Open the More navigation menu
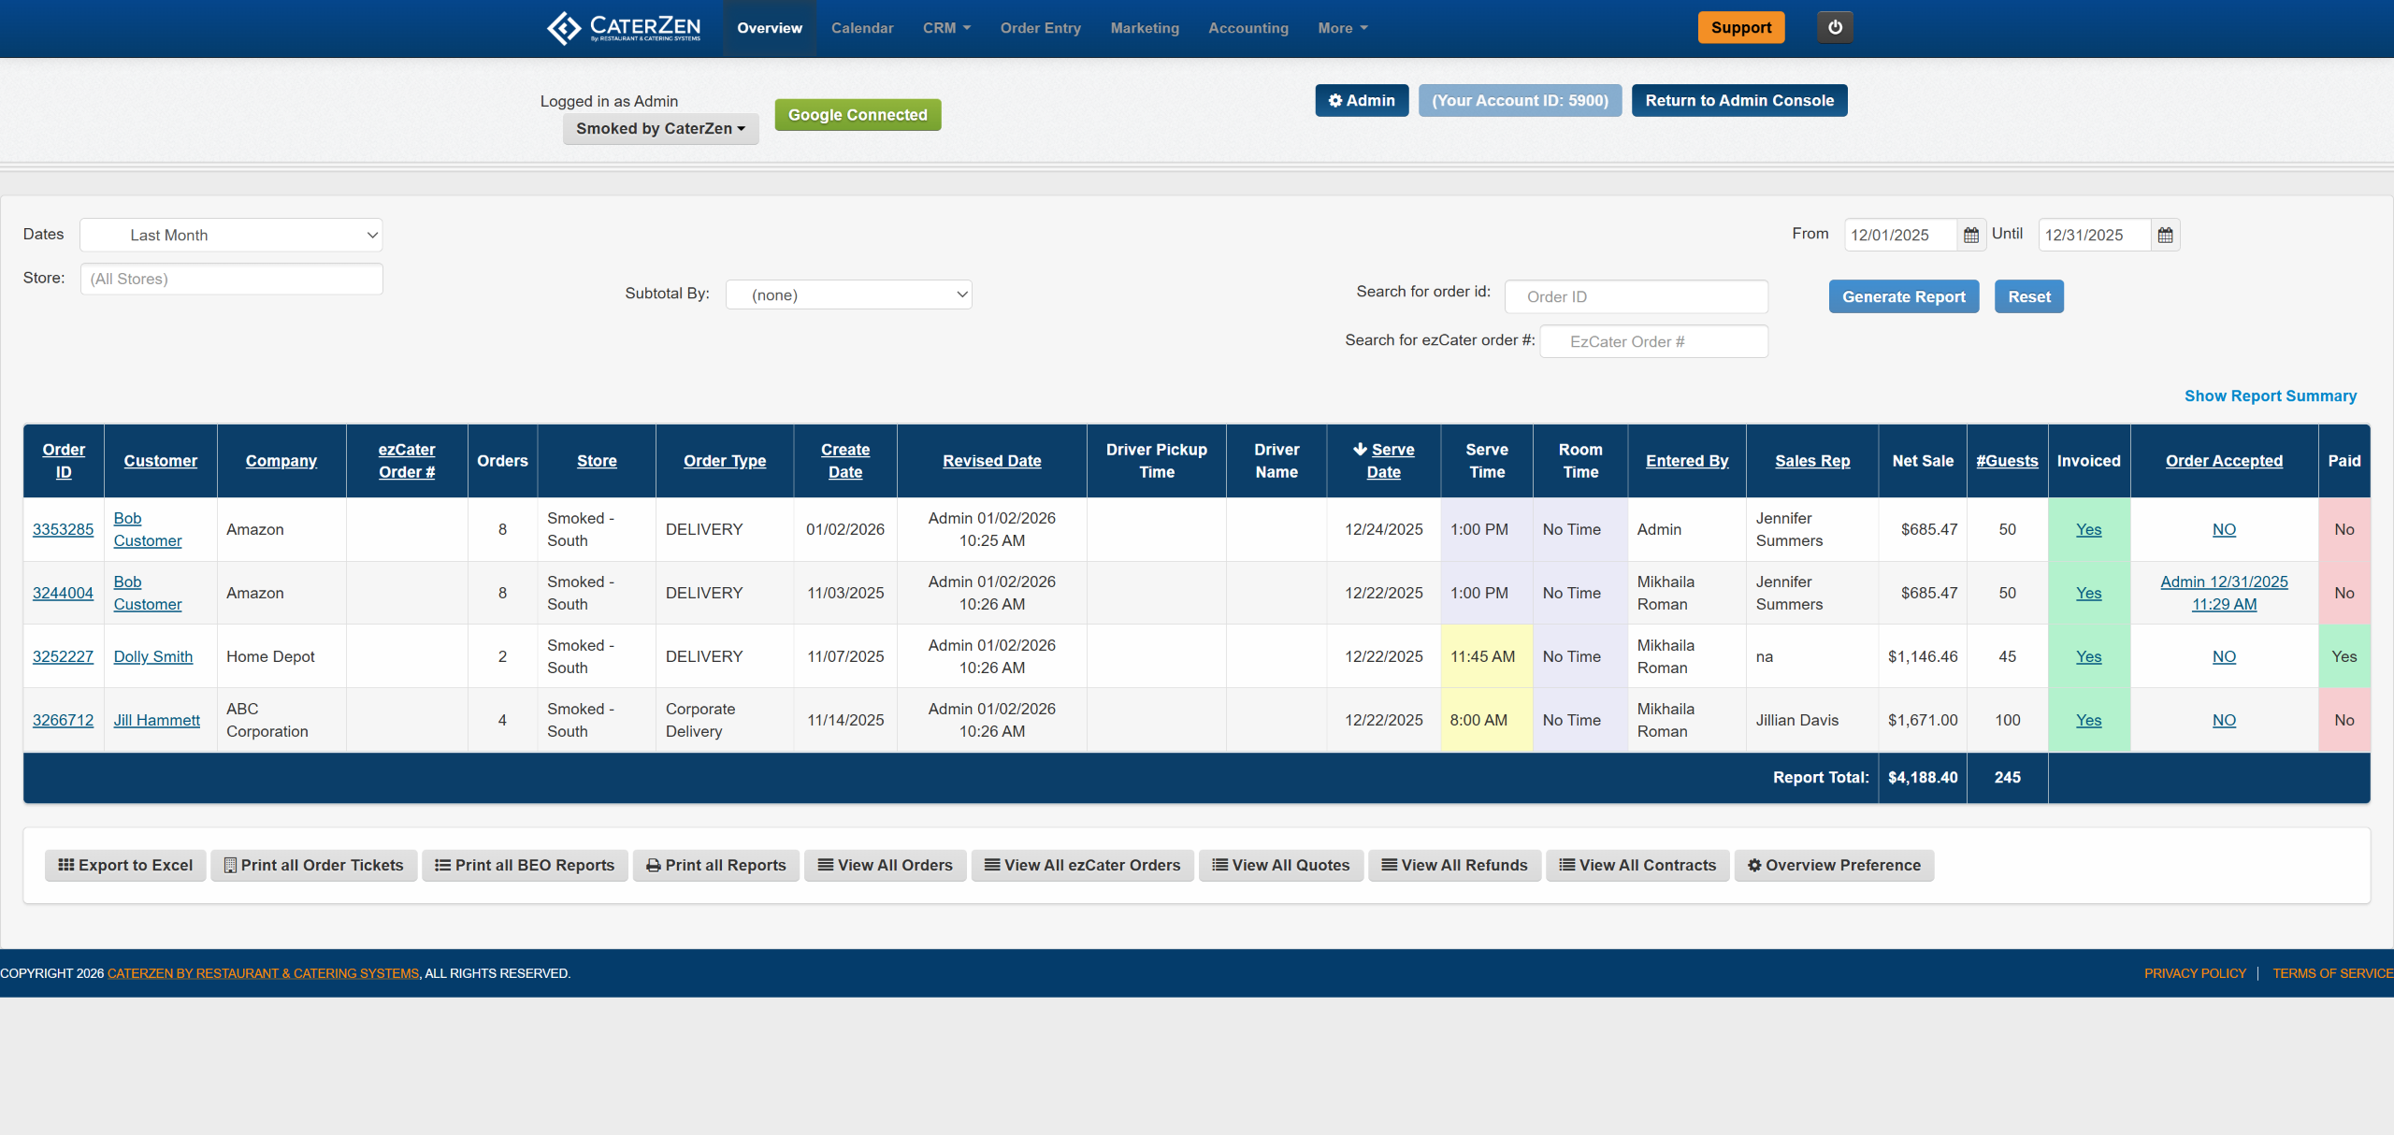The width and height of the screenshot is (2394, 1135). (x=1342, y=28)
